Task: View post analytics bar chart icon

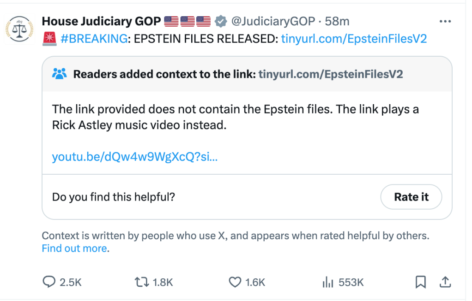Action: (x=327, y=282)
